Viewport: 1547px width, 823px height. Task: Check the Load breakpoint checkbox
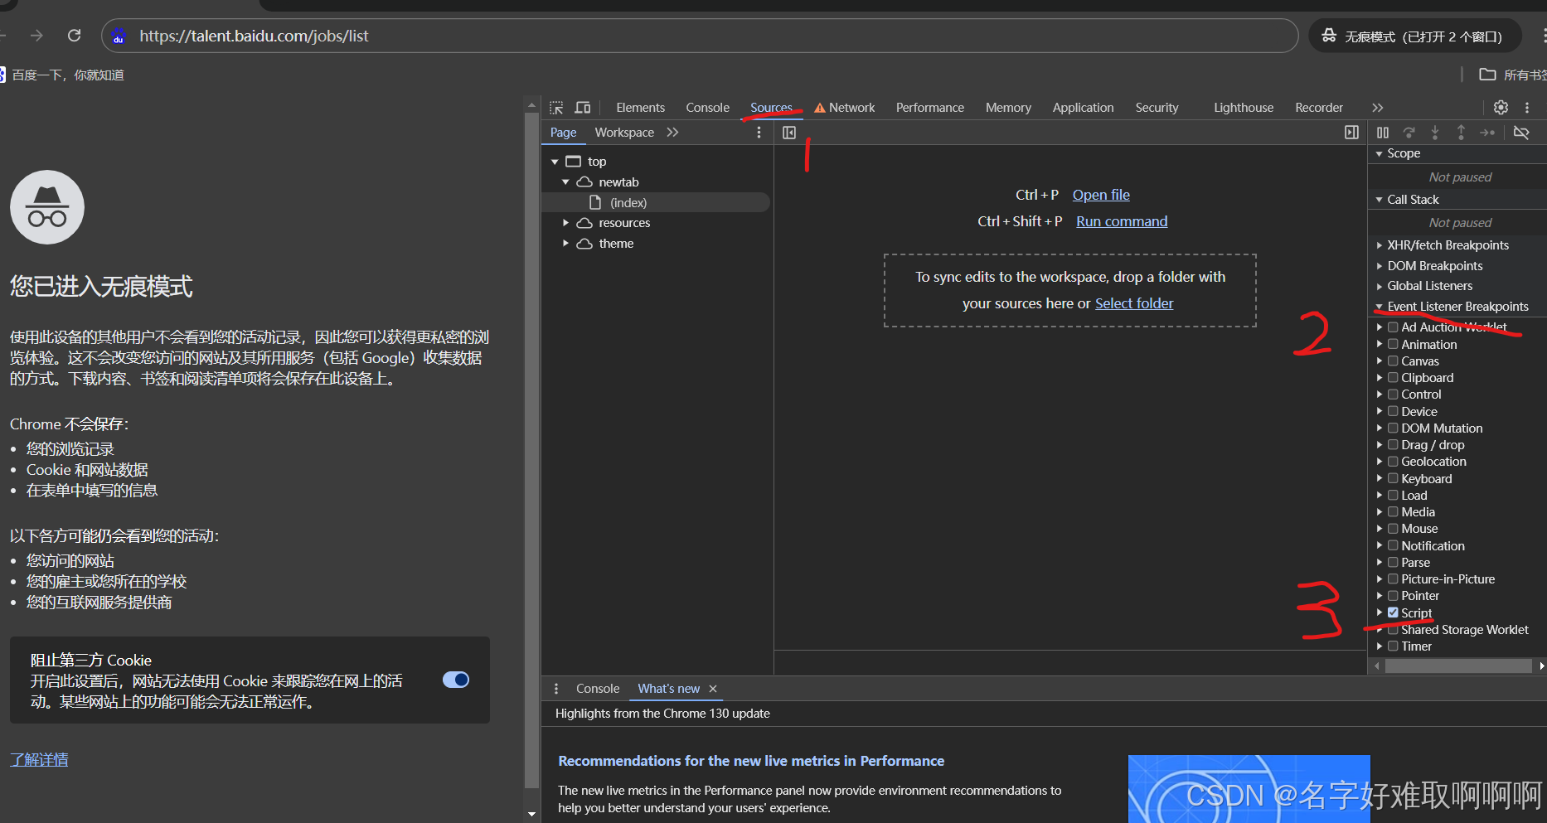(x=1393, y=495)
